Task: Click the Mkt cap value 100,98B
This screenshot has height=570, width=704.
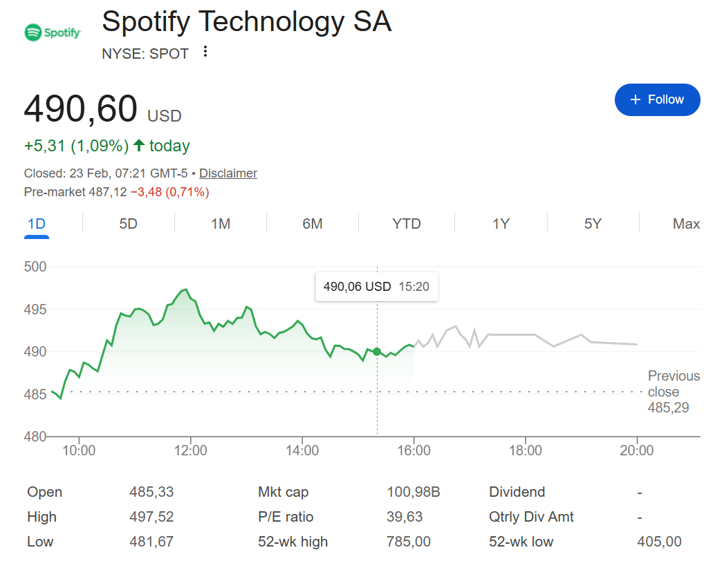Action: pos(413,492)
